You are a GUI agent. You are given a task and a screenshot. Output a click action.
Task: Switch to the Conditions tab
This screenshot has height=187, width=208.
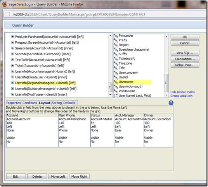tap(30, 103)
